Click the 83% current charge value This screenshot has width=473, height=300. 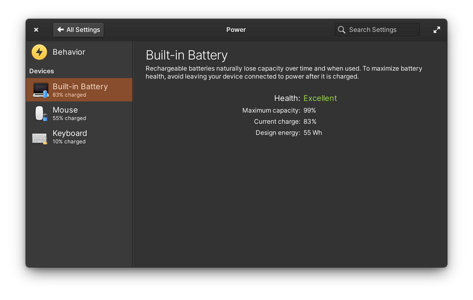tap(310, 122)
